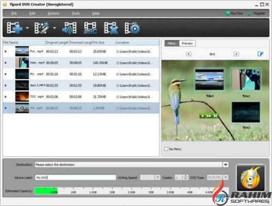Click the Estimated Capacity green bar
The height and width of the screenshot is (206, 272).
click(46, 191)
